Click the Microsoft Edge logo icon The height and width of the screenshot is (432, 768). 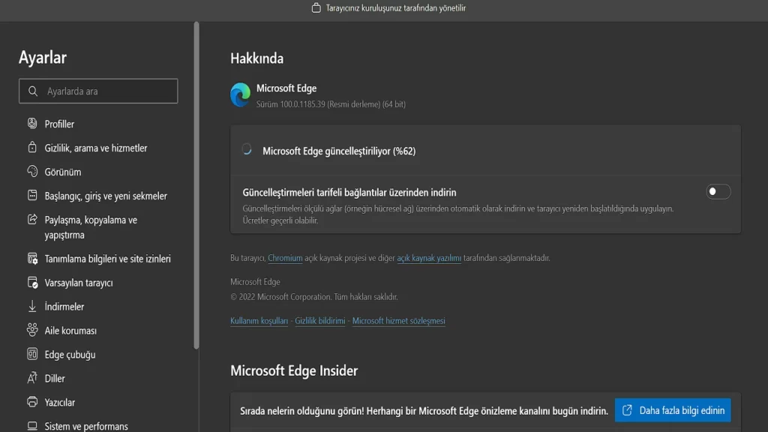pos(241,95)
